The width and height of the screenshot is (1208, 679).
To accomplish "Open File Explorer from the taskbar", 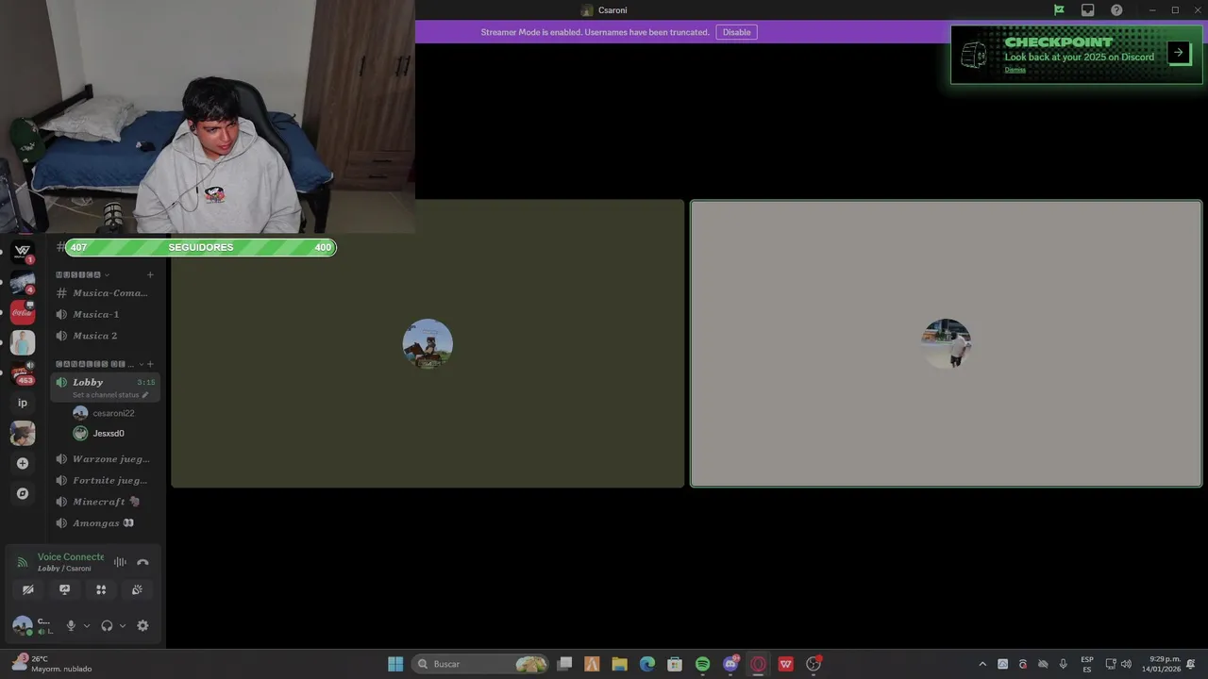I will pyautogui.click(x=619, y=664).
